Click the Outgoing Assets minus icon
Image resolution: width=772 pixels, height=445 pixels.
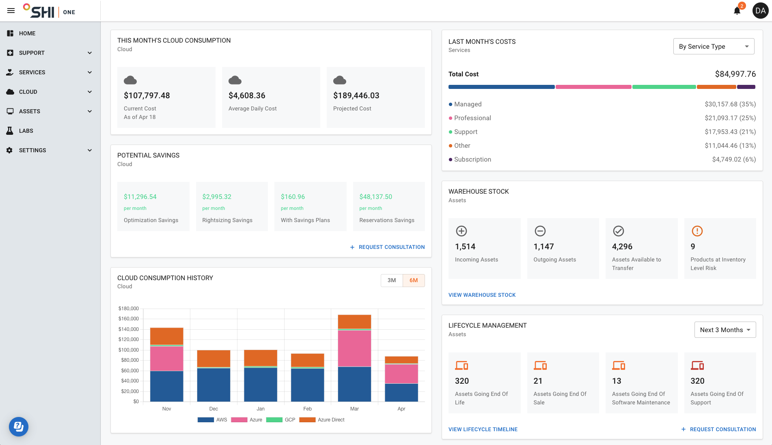click(540, 231)
